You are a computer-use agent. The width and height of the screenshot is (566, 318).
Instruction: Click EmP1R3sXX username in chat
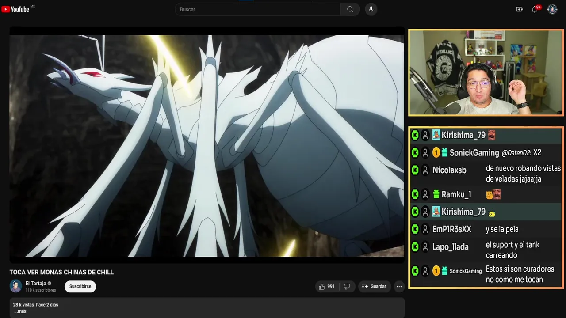pyautogui.click(x=452, y=229)
